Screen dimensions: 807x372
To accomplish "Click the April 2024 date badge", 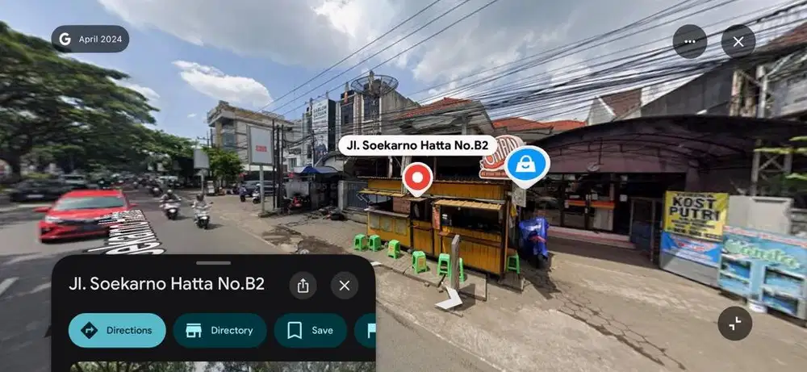I will [x=90, y=39].
